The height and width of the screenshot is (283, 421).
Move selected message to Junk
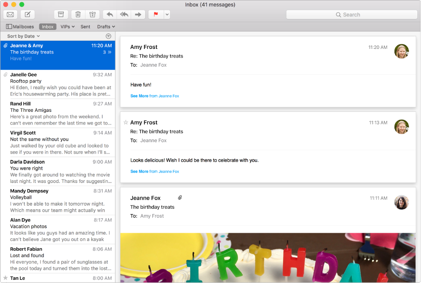pyautogui.click(x=92, y=14)
